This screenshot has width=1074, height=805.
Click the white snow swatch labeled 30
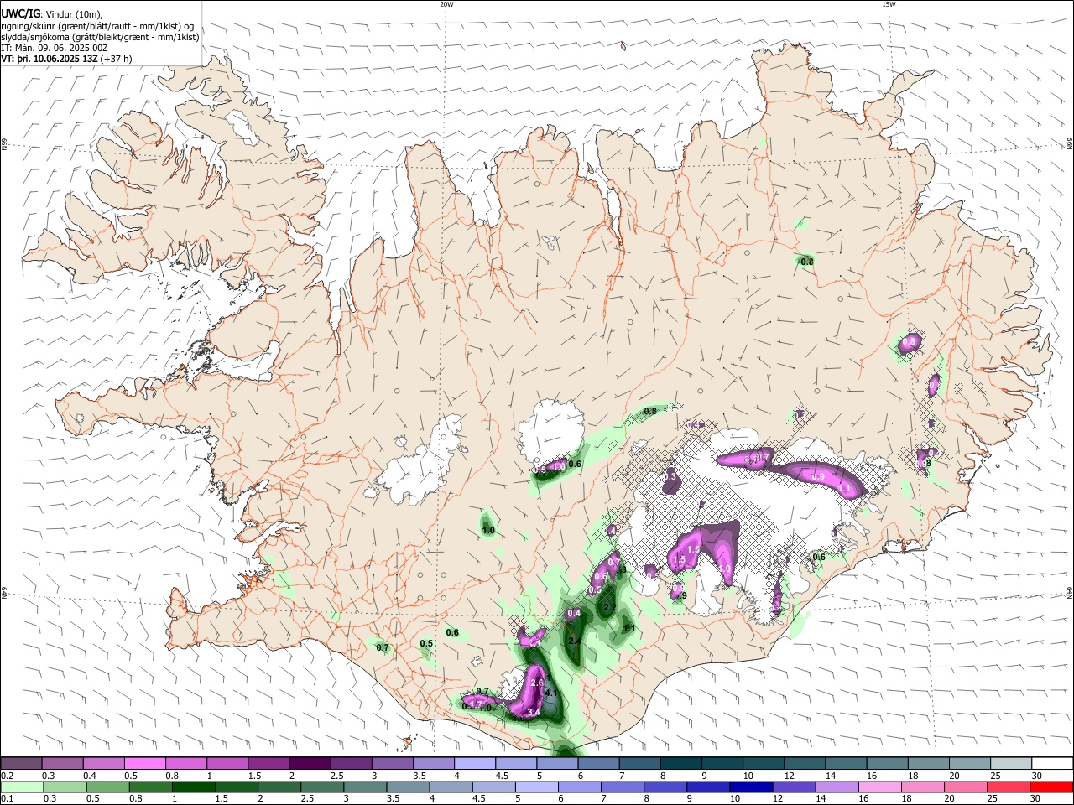click(1052, 764)
